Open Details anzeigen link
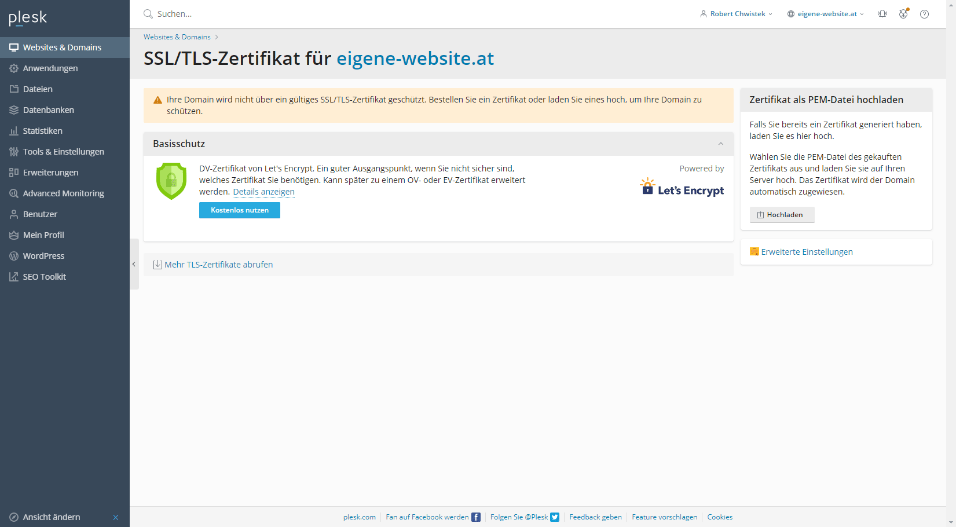 (x=263, y=192)
